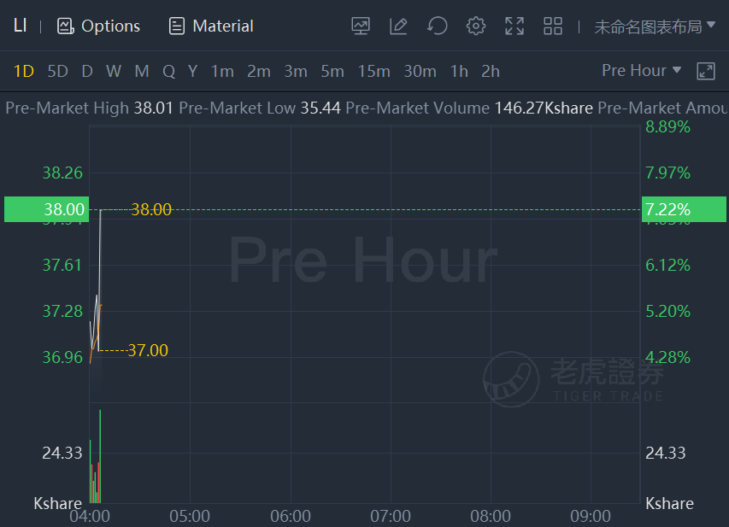Click the refresh chart icon
This screenshot has height=527, width=729.
tap(438, 26)
